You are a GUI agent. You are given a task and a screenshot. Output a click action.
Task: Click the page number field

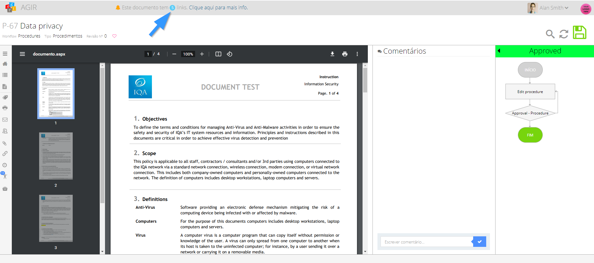(148, 54)
